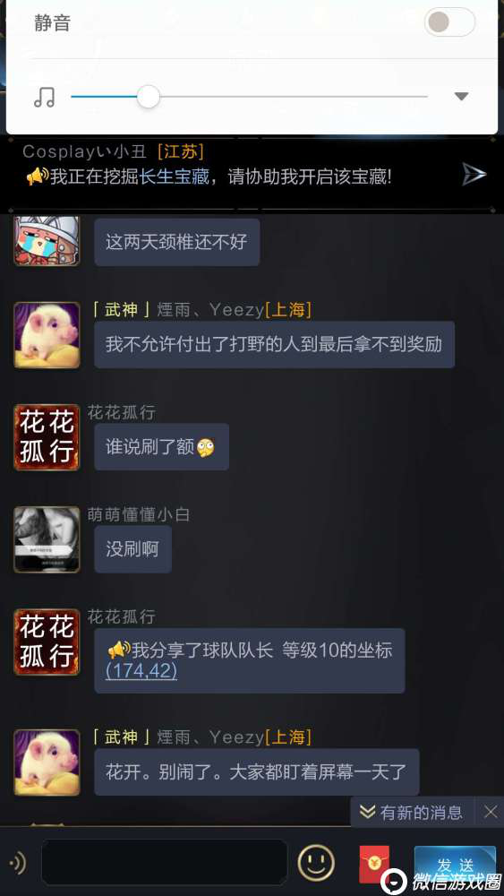Jump to new messages via 有新的消息
Screen dimensions: 504x896
[x=412, y=812]
